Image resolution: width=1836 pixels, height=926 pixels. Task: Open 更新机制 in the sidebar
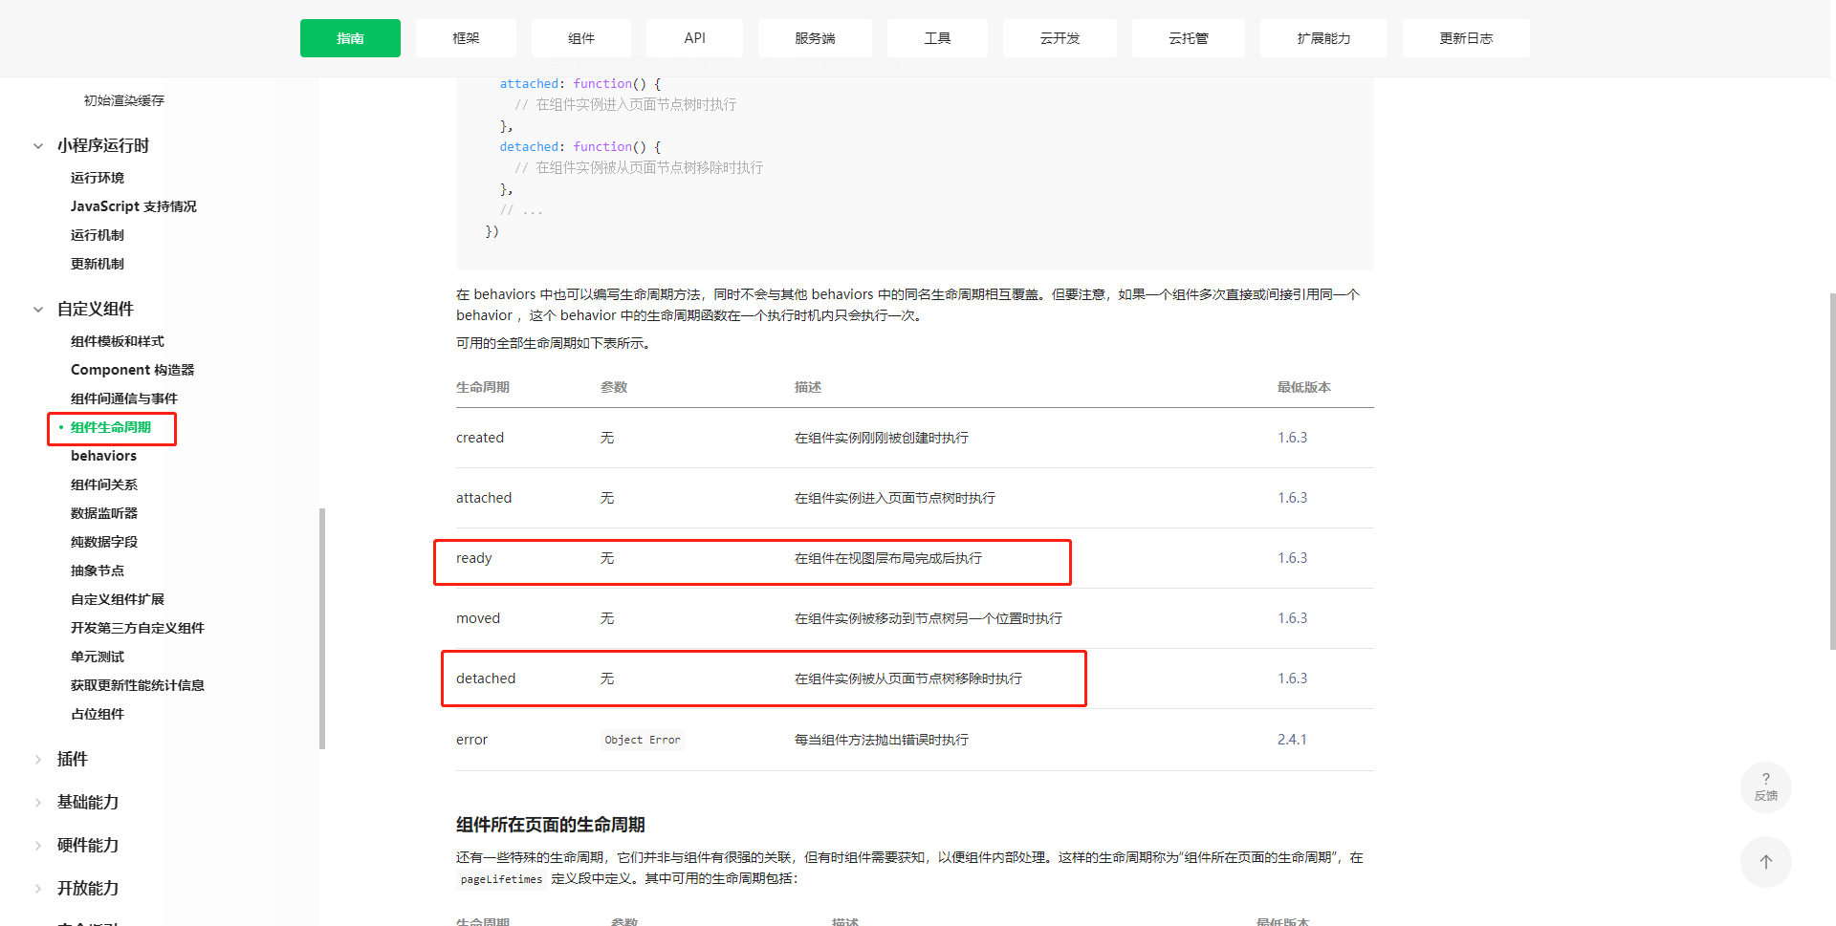click(97, 264)
